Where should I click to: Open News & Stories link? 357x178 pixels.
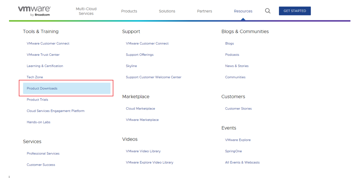click(237, 66)
